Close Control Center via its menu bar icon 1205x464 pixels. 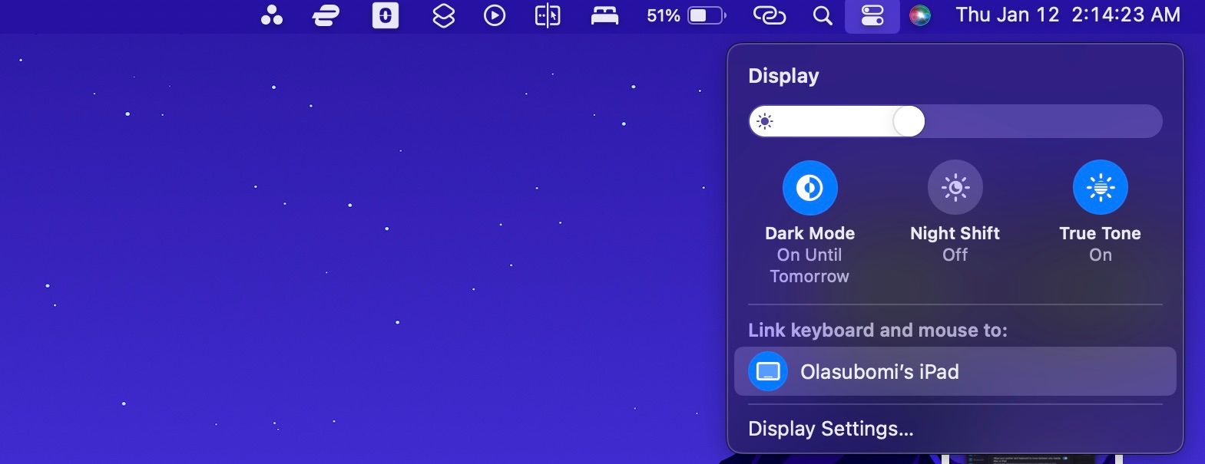(x=872, y=15)
